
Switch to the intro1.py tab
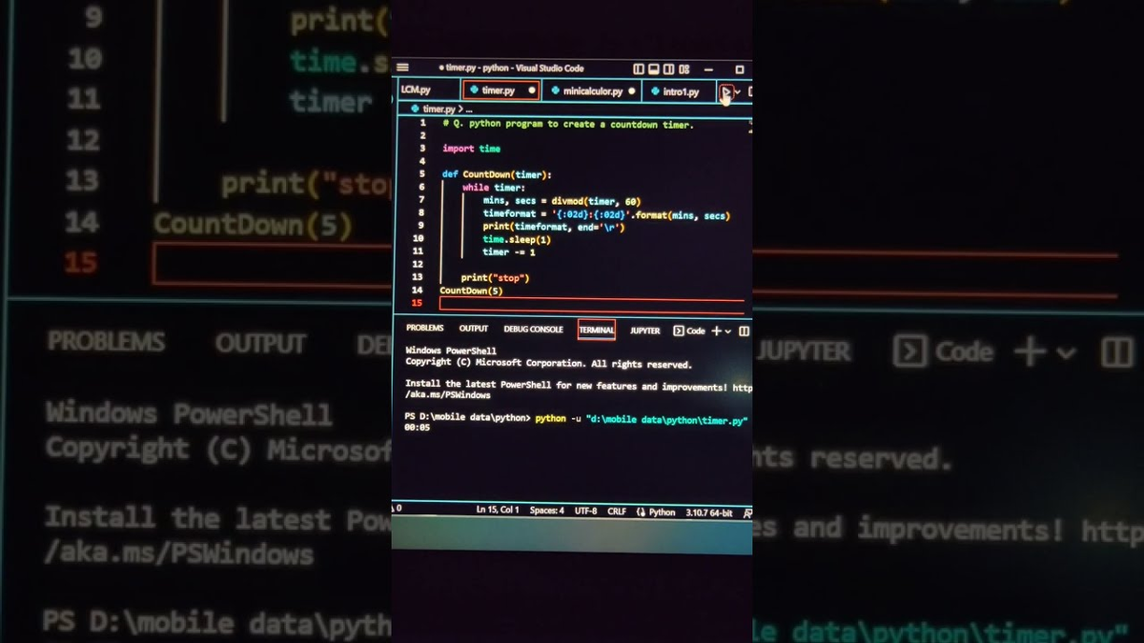(681, 91)
